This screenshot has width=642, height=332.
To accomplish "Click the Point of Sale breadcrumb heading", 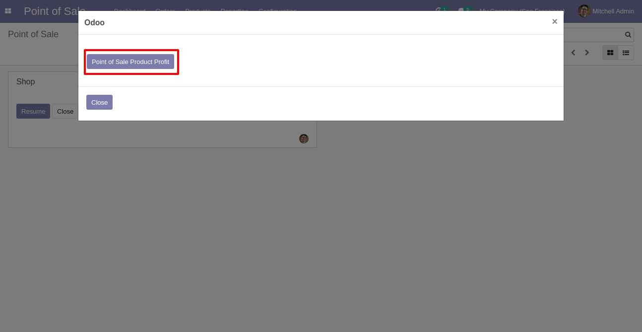I will (33, 34).
